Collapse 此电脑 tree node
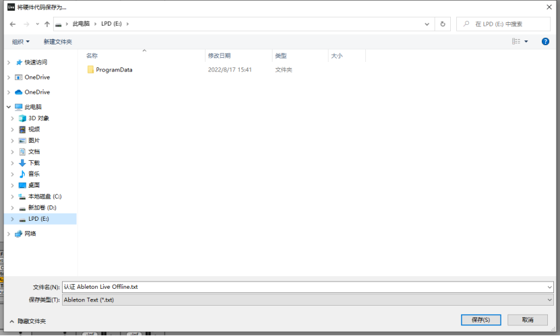560x336 pixels. coord(9,106)
